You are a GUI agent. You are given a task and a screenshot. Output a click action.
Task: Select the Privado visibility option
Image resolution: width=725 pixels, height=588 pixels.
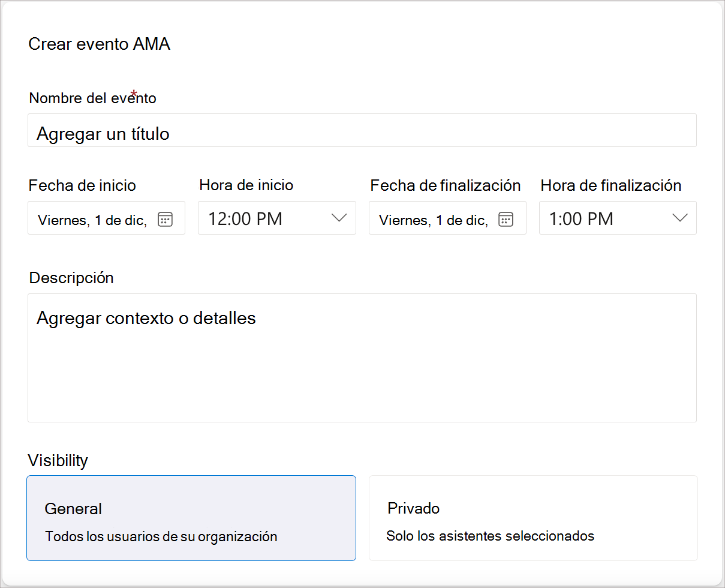tap(533, 518)
